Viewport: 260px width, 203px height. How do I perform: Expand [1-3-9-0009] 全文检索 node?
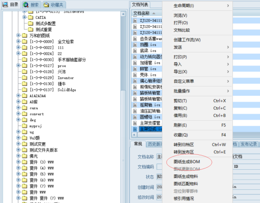tap(18, 41)
